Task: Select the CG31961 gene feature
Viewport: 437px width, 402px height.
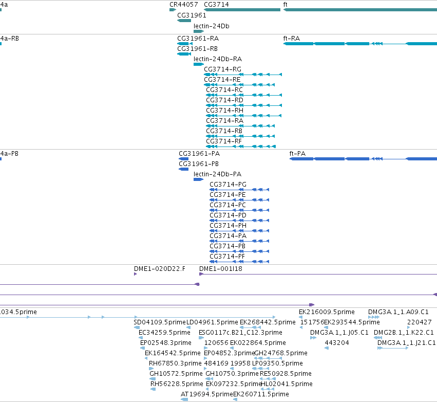Action: coord(184,21)
